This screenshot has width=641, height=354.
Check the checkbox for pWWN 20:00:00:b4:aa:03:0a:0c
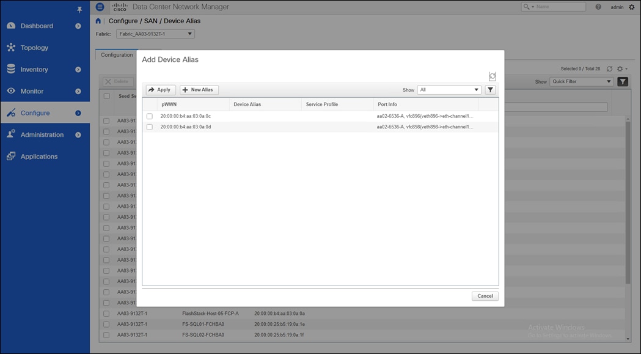pos(148,116)
